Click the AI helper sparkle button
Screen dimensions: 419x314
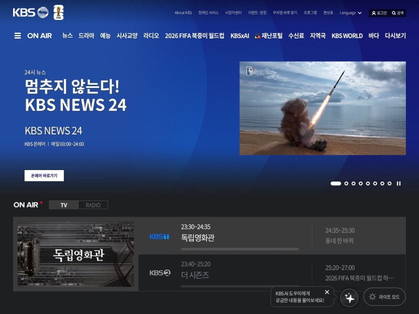349,297
